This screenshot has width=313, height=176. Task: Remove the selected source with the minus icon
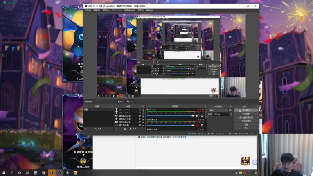121,129
